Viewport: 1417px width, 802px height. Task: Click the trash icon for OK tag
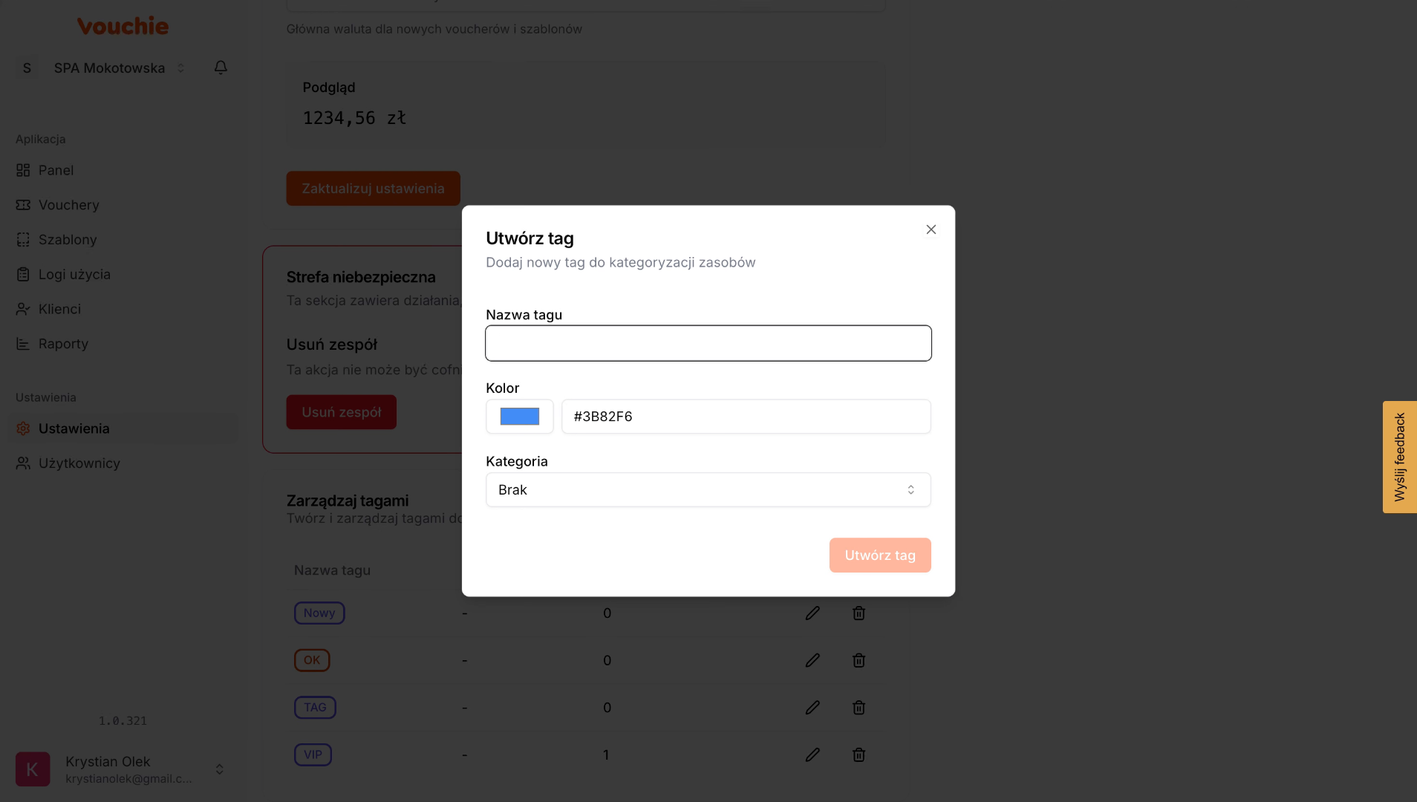[859, 660]
